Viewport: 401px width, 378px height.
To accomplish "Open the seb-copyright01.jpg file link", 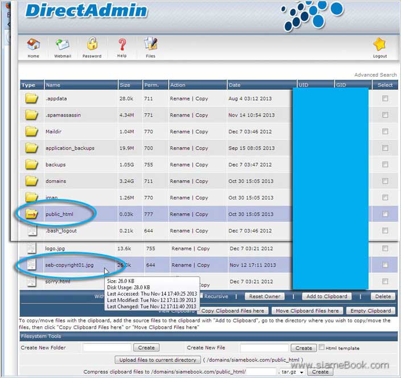I will pos(69,265).
